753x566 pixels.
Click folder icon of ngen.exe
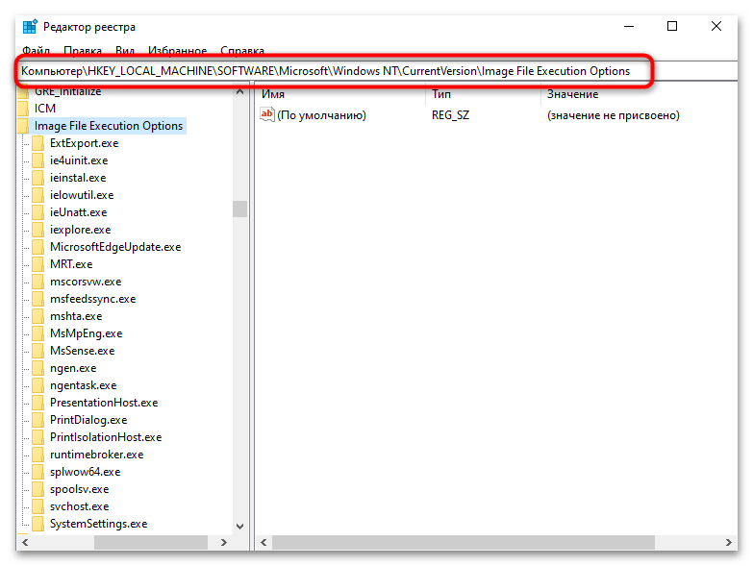(38, 368)
